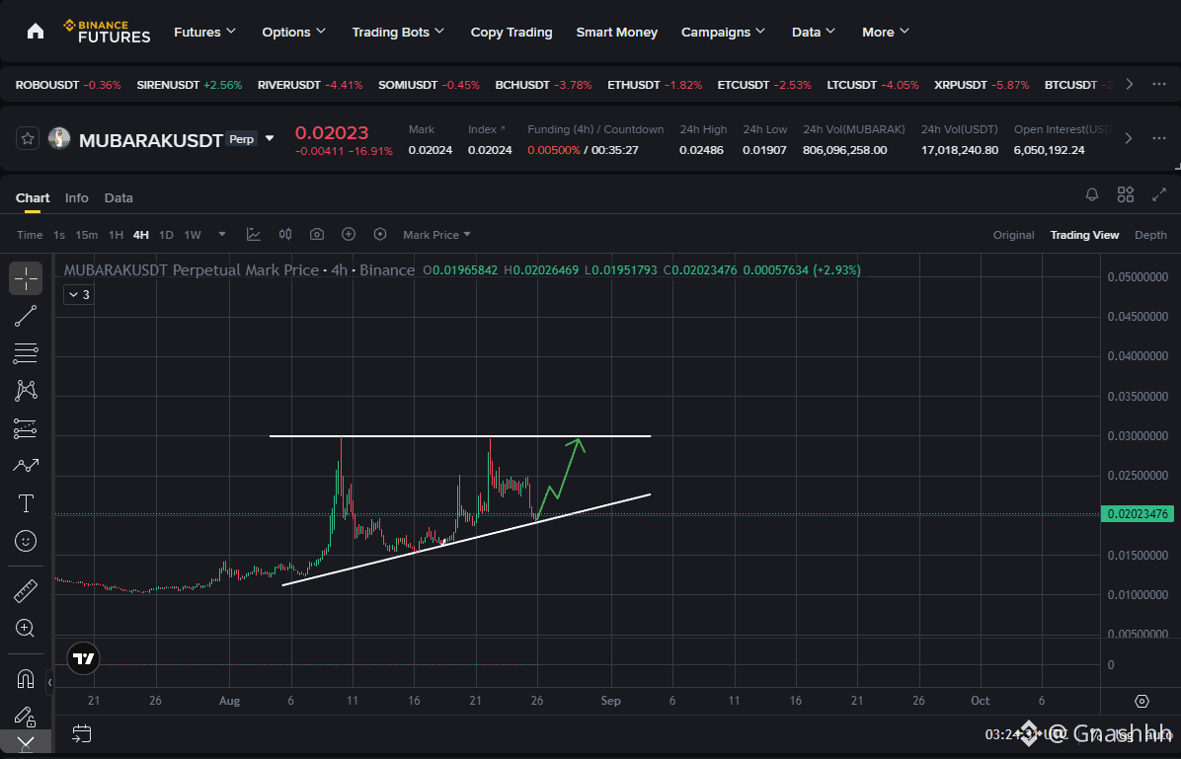Open ticker bar more options ellipsis

(1159, 84)
